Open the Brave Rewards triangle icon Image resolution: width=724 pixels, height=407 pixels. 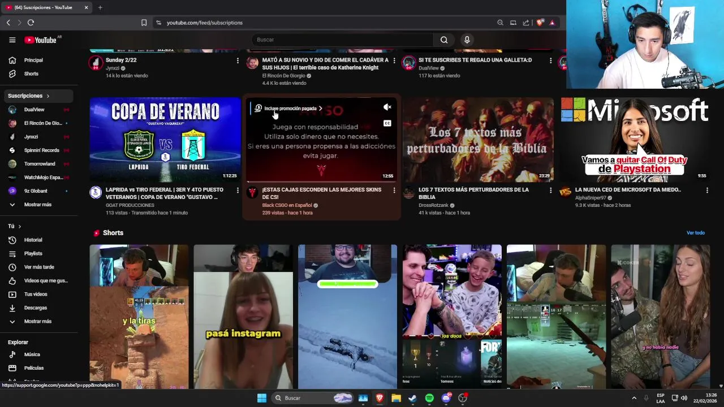point(552,23)
